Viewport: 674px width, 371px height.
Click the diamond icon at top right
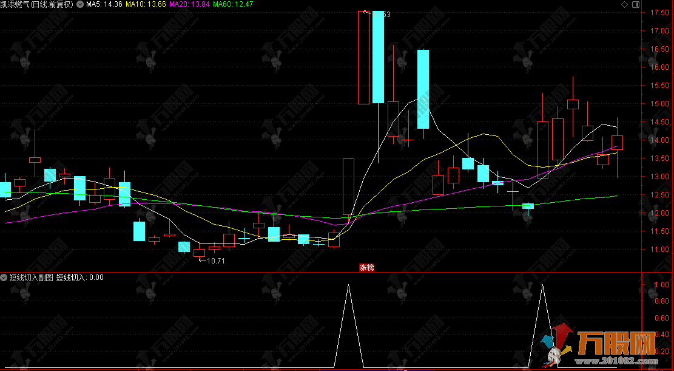point(625,4)
